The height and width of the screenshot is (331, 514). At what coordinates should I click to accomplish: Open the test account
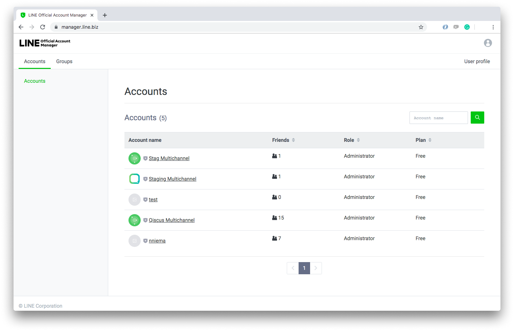[x=153, y=200]
